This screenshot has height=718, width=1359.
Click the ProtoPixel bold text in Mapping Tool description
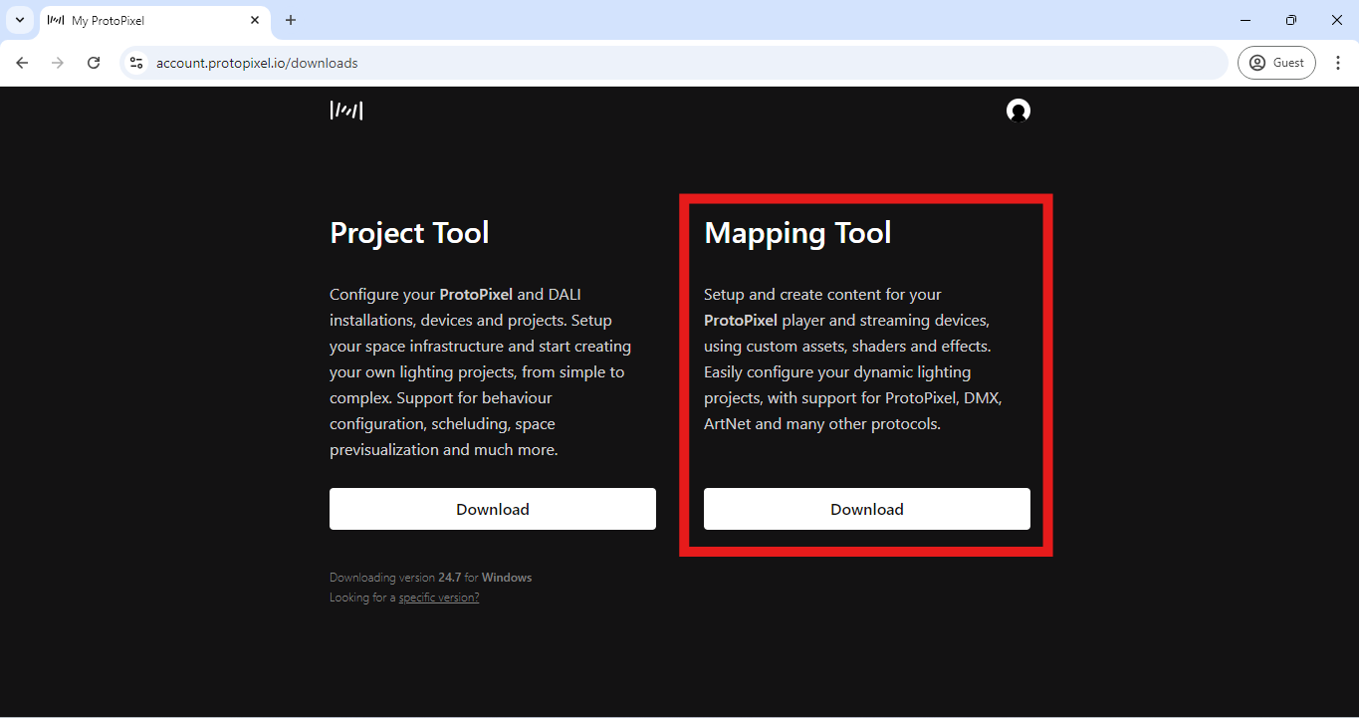pos(740,320)
